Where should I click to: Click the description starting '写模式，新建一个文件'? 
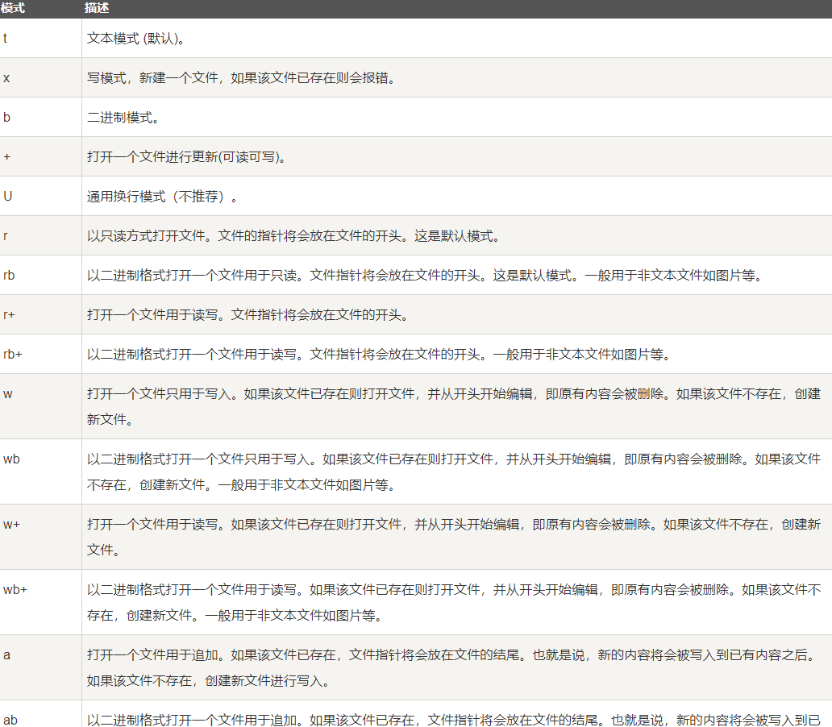tap(241, 78)
